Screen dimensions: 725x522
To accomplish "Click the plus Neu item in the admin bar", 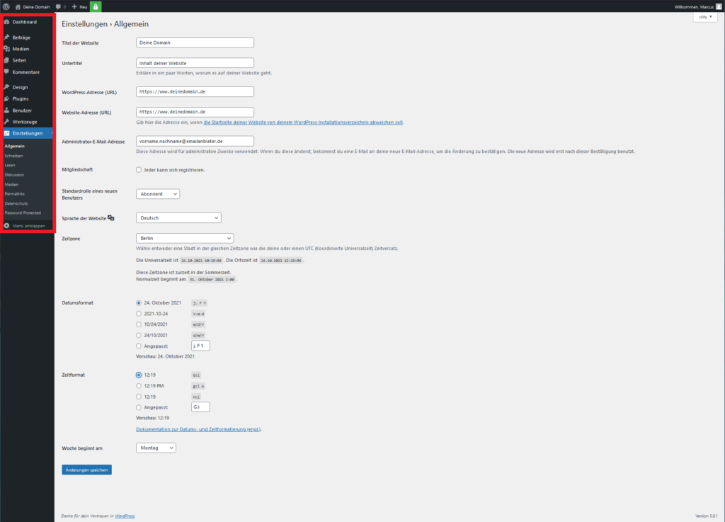I will [79, 7].
